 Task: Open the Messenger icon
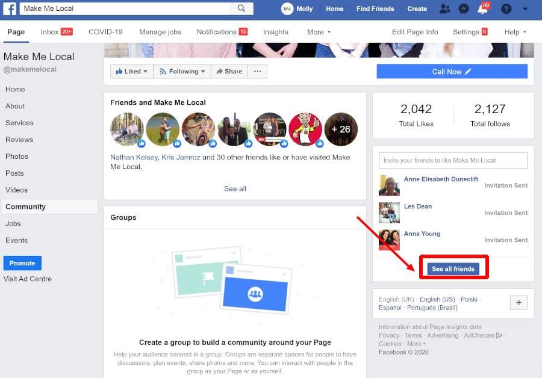point(464,8)
